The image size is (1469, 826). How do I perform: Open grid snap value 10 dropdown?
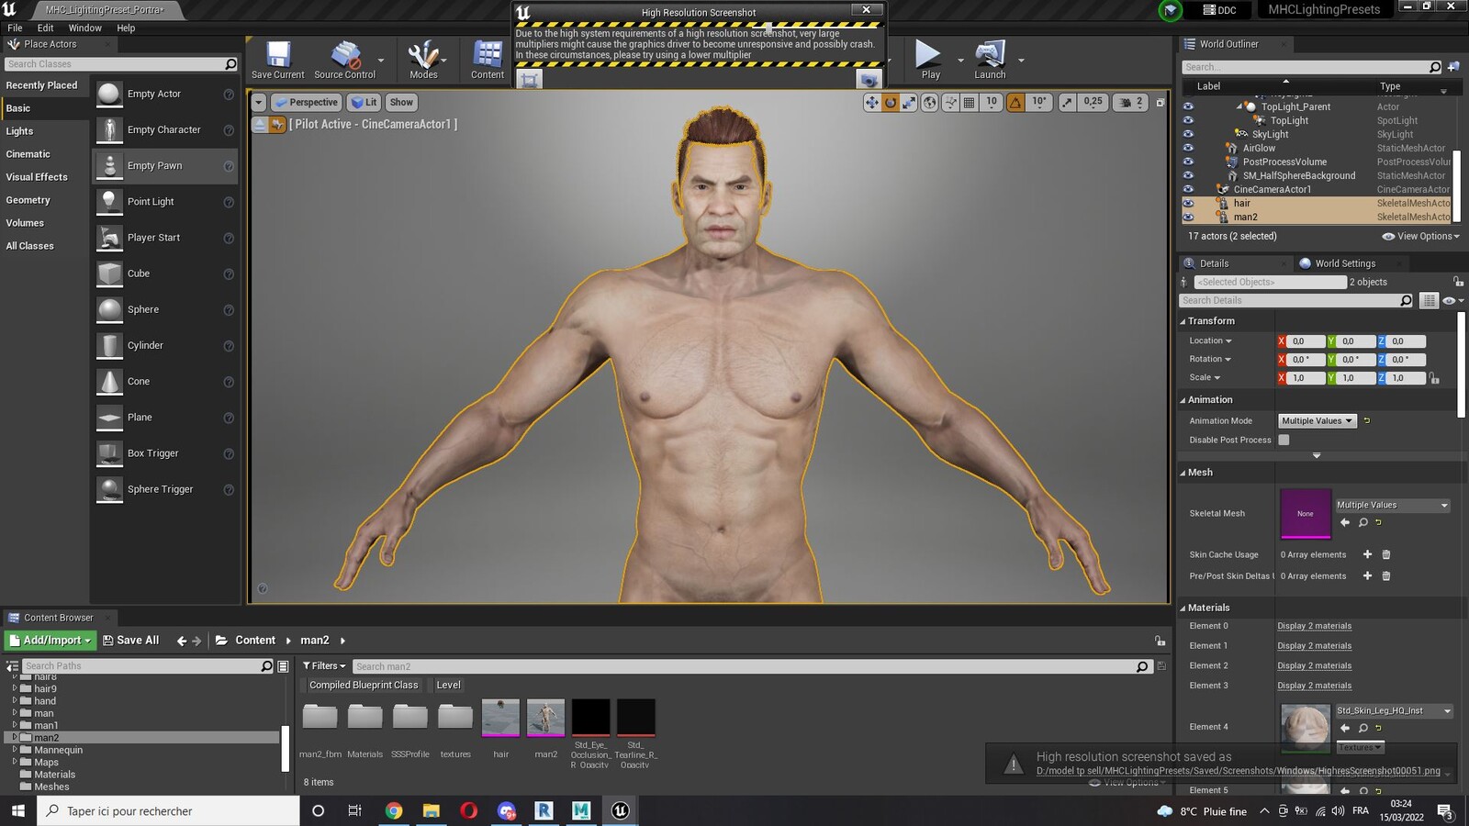coord(992,102)
